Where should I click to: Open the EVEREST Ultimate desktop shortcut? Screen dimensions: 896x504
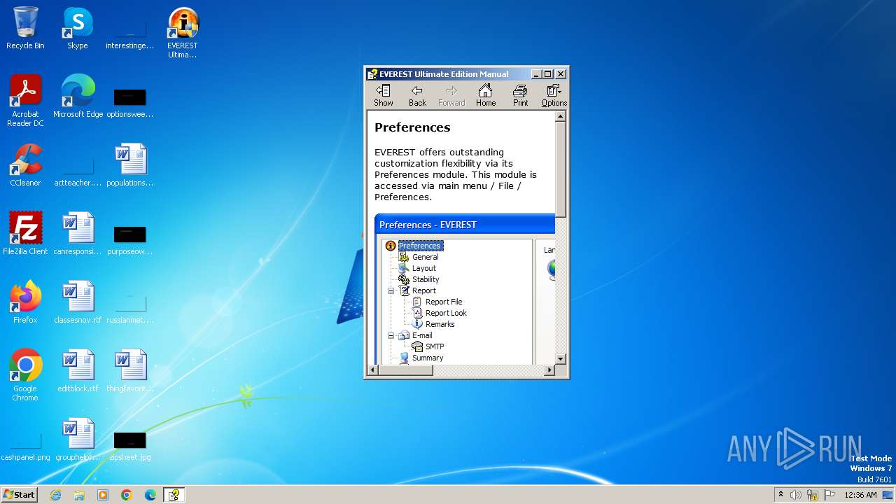[182, 33]
